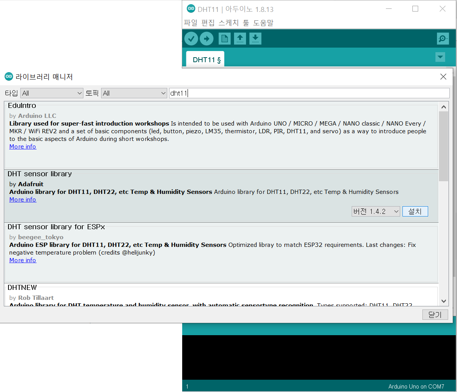
Task: Open the 파일 menu
Action: click(191, 23)
